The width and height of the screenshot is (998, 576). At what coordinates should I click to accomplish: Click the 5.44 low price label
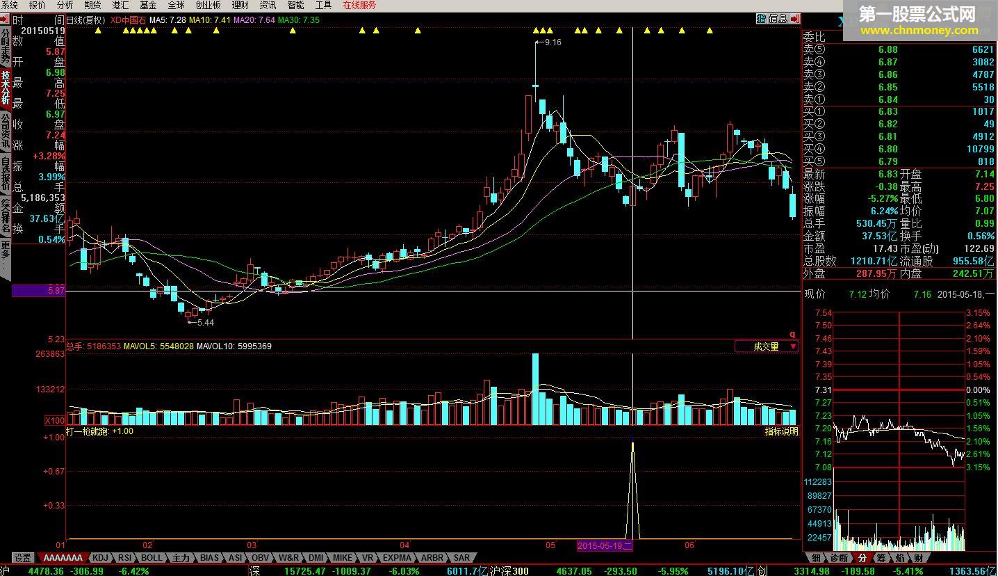[206, 322]
